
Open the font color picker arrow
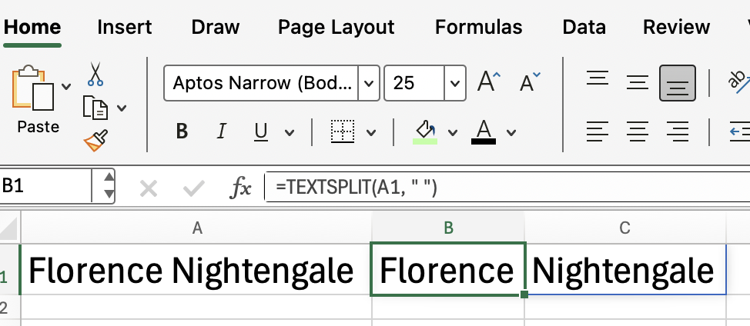(511, 132)
